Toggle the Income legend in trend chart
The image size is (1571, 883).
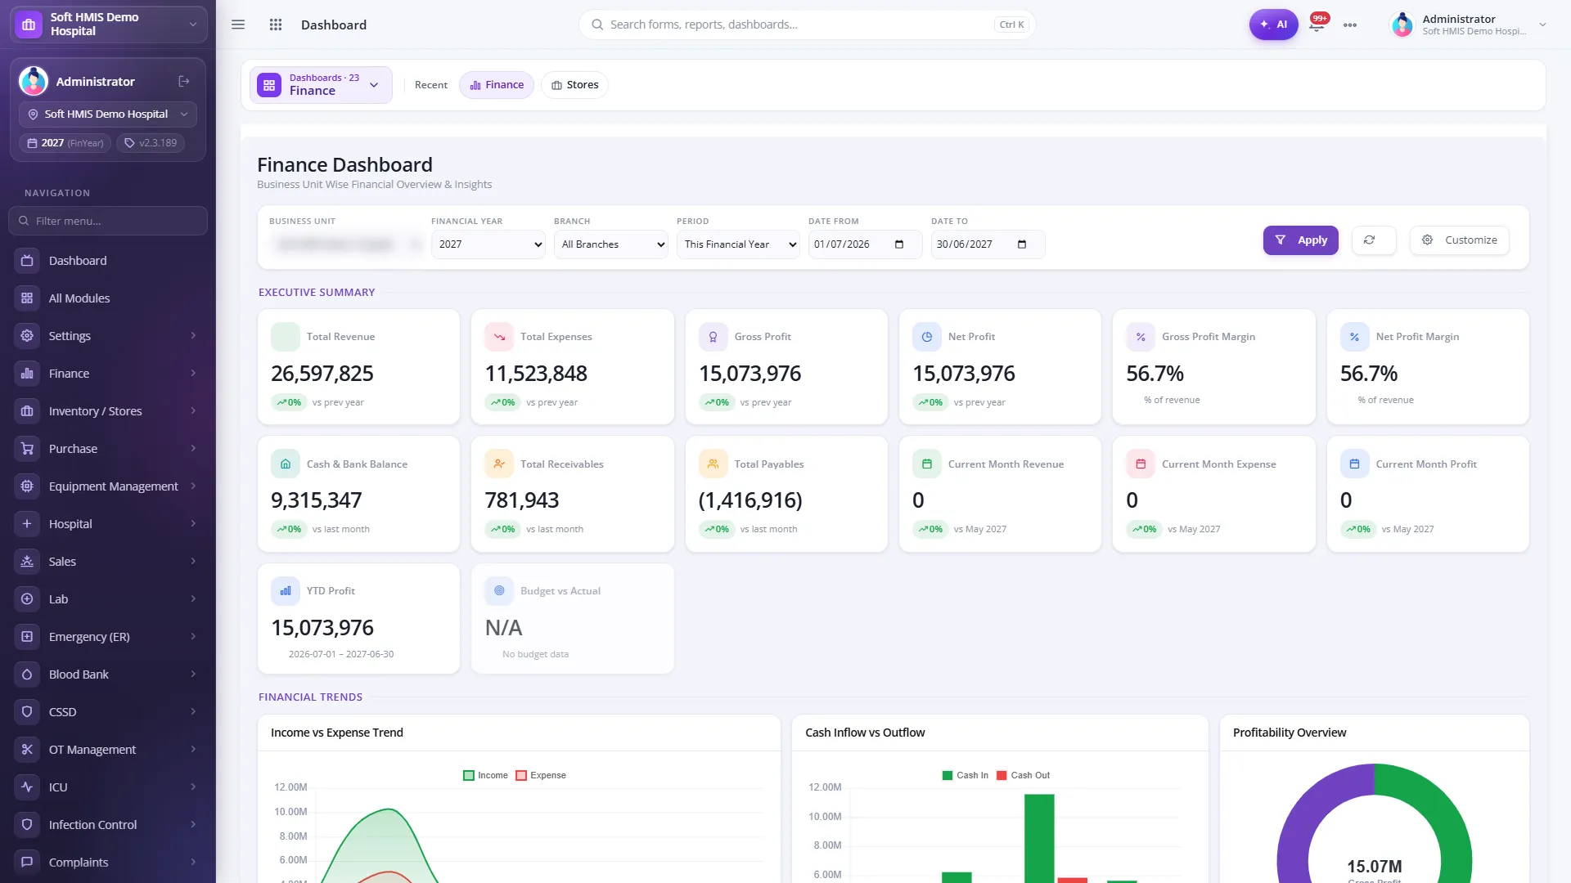click(485, 776)
